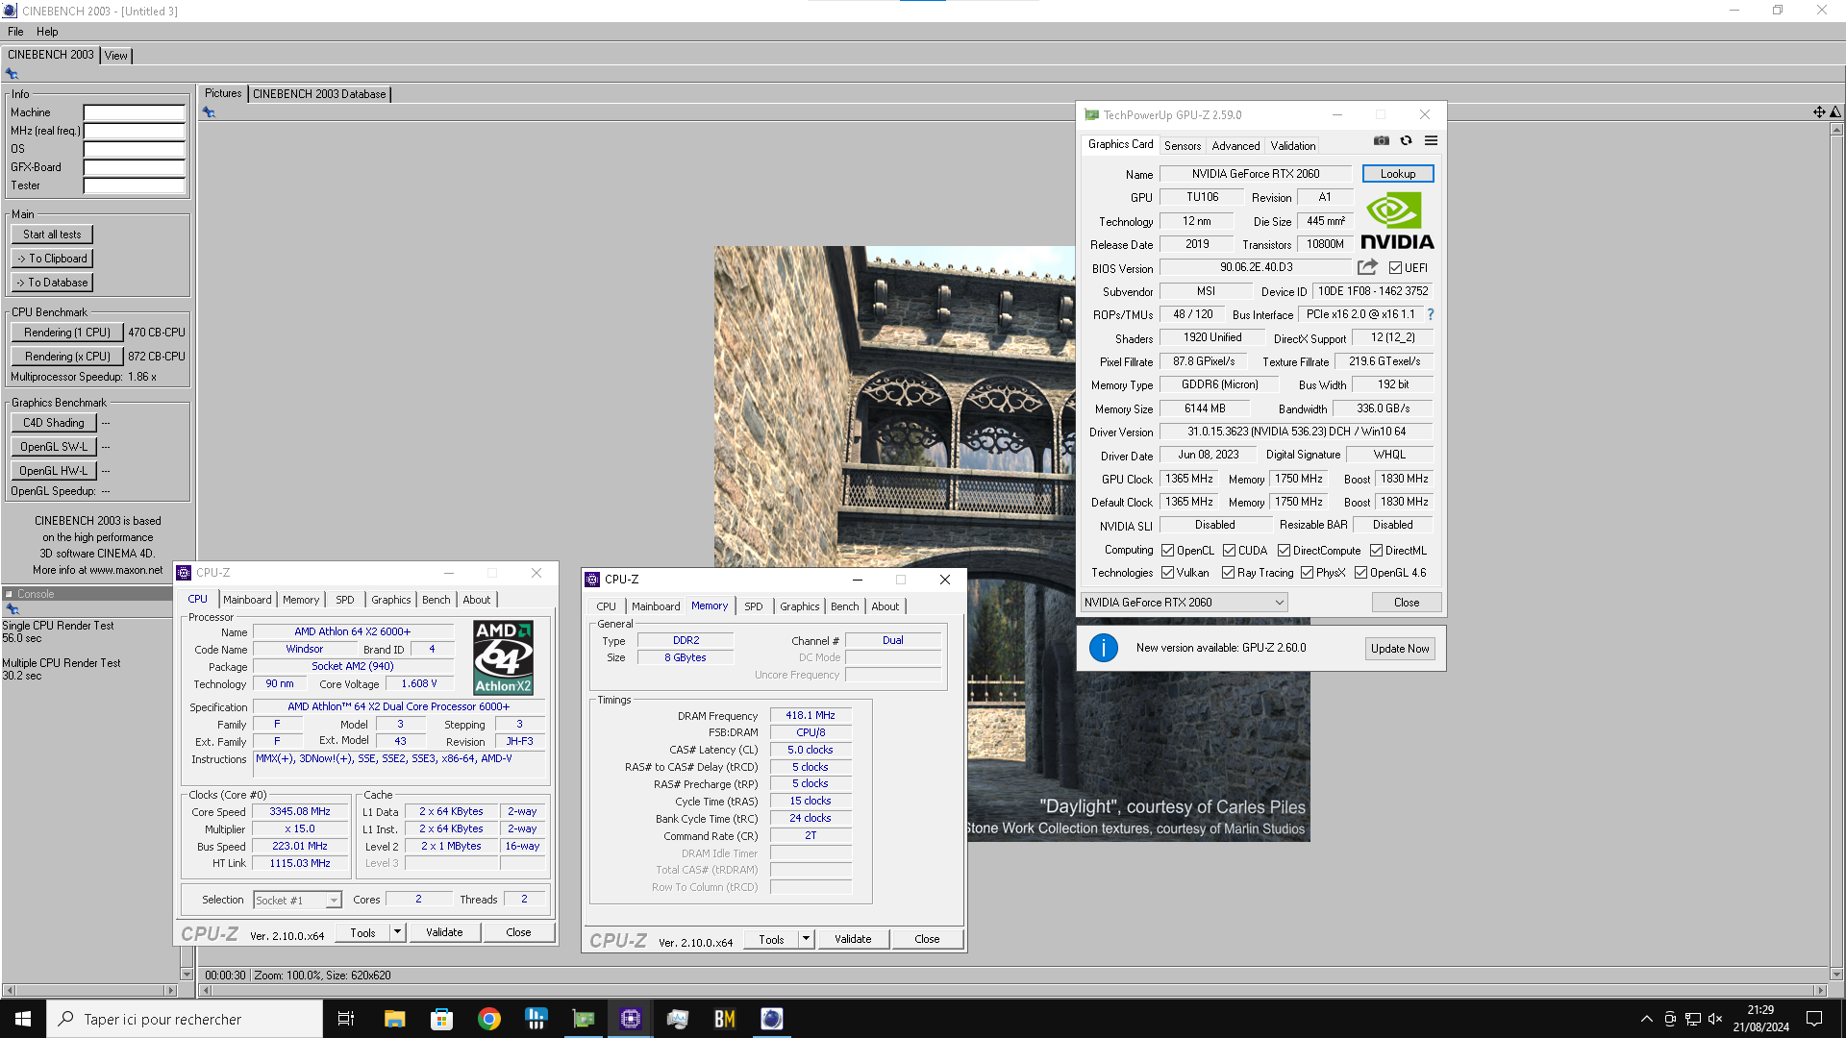
Task: Toggle the Vulkan checkbox
Action: pos(1167,573)
